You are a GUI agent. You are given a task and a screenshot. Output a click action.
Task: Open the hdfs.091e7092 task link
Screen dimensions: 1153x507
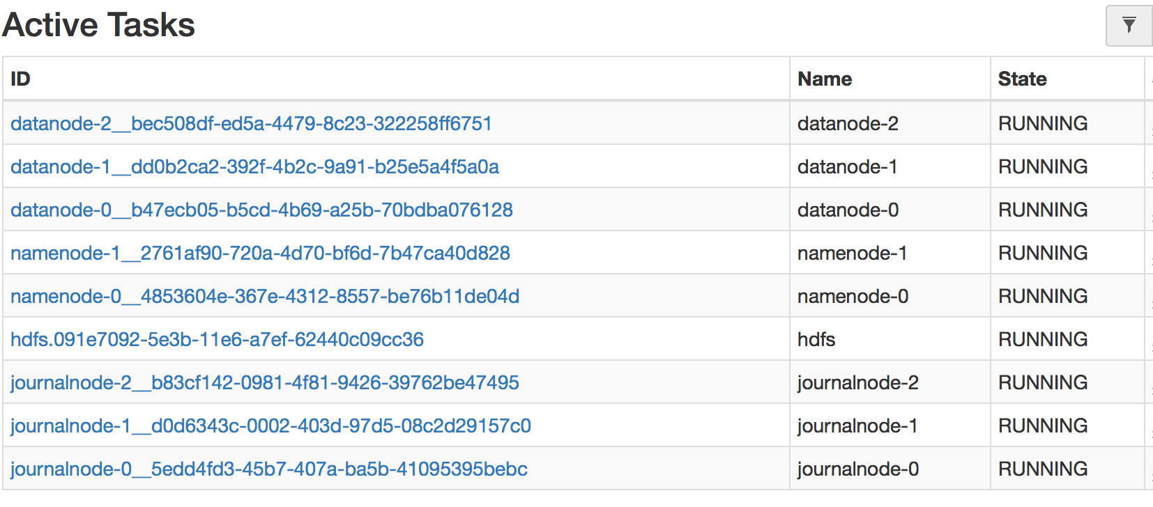coord(217,340)
